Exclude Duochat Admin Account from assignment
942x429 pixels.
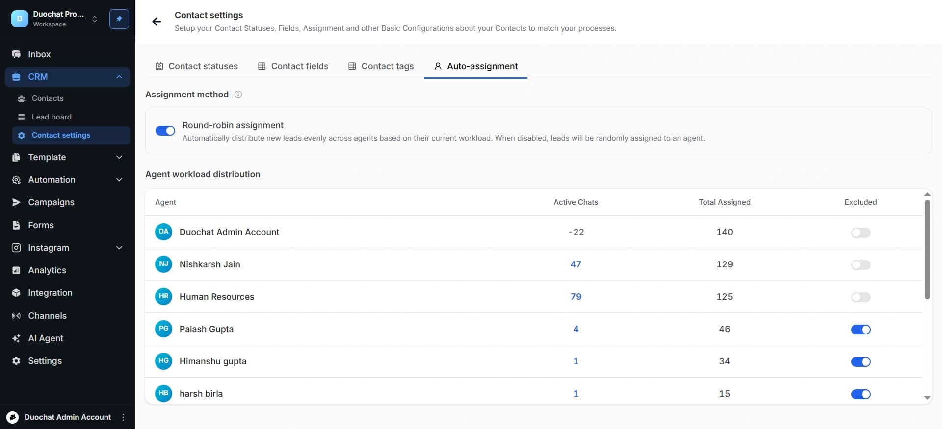(861, 233)
